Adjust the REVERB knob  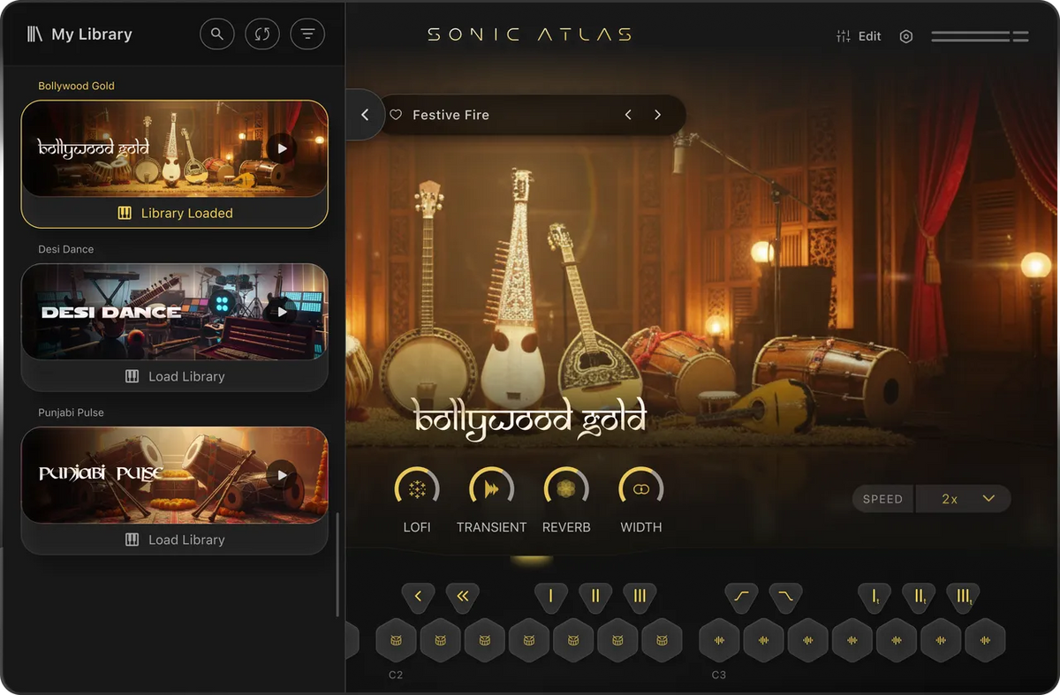coord(565,487)
